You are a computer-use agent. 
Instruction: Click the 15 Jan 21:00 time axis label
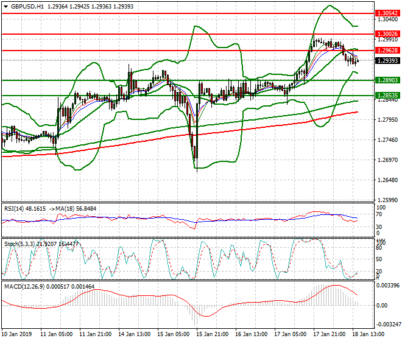(213, 334)
